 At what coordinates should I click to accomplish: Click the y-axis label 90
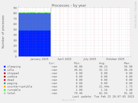pyautogui.click(x=15, y=8)
